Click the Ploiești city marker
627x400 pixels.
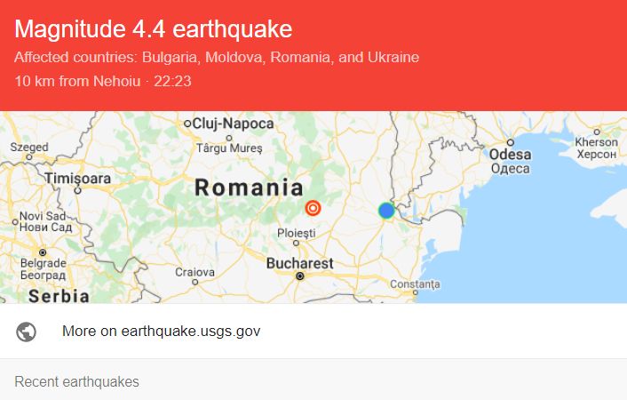click(296, 243)
